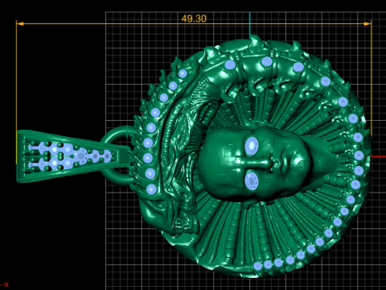The height and width of the screenshot is (290, 386).
Task: Select the 49.30 dimension text
Action: coord(194,19)
